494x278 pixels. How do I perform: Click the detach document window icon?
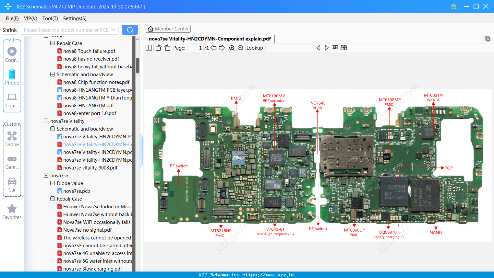point(488,39)
